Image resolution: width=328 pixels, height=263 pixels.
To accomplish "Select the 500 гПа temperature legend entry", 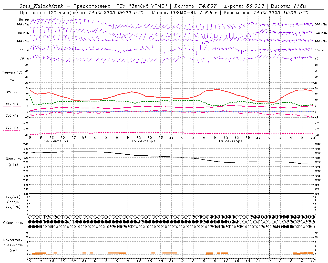I will [x=12, y=128].
